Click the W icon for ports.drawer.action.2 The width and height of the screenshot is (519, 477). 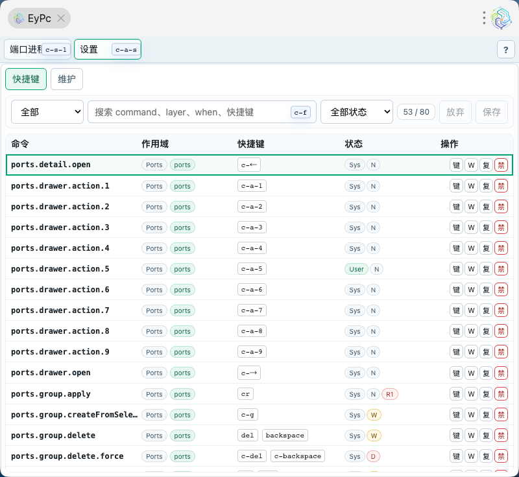(472, 207)
